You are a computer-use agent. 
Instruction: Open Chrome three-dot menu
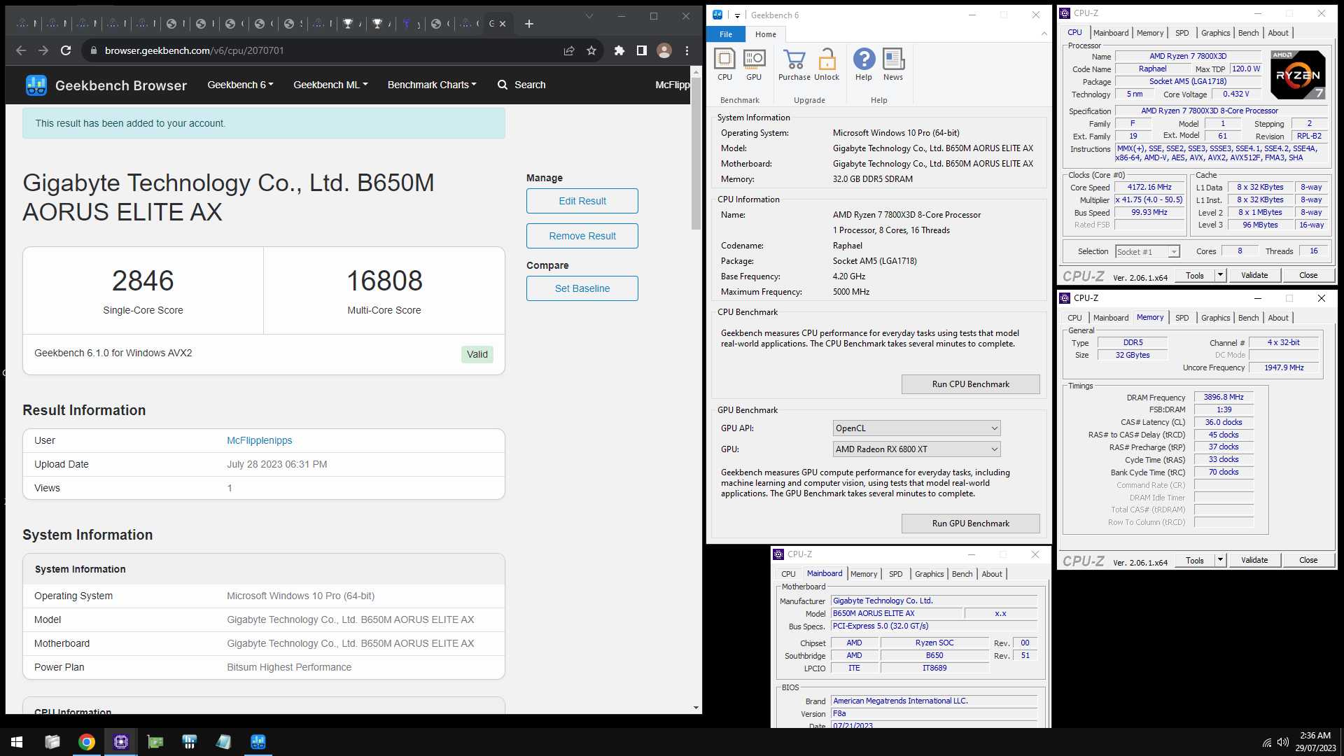click(x=687, y=50)
